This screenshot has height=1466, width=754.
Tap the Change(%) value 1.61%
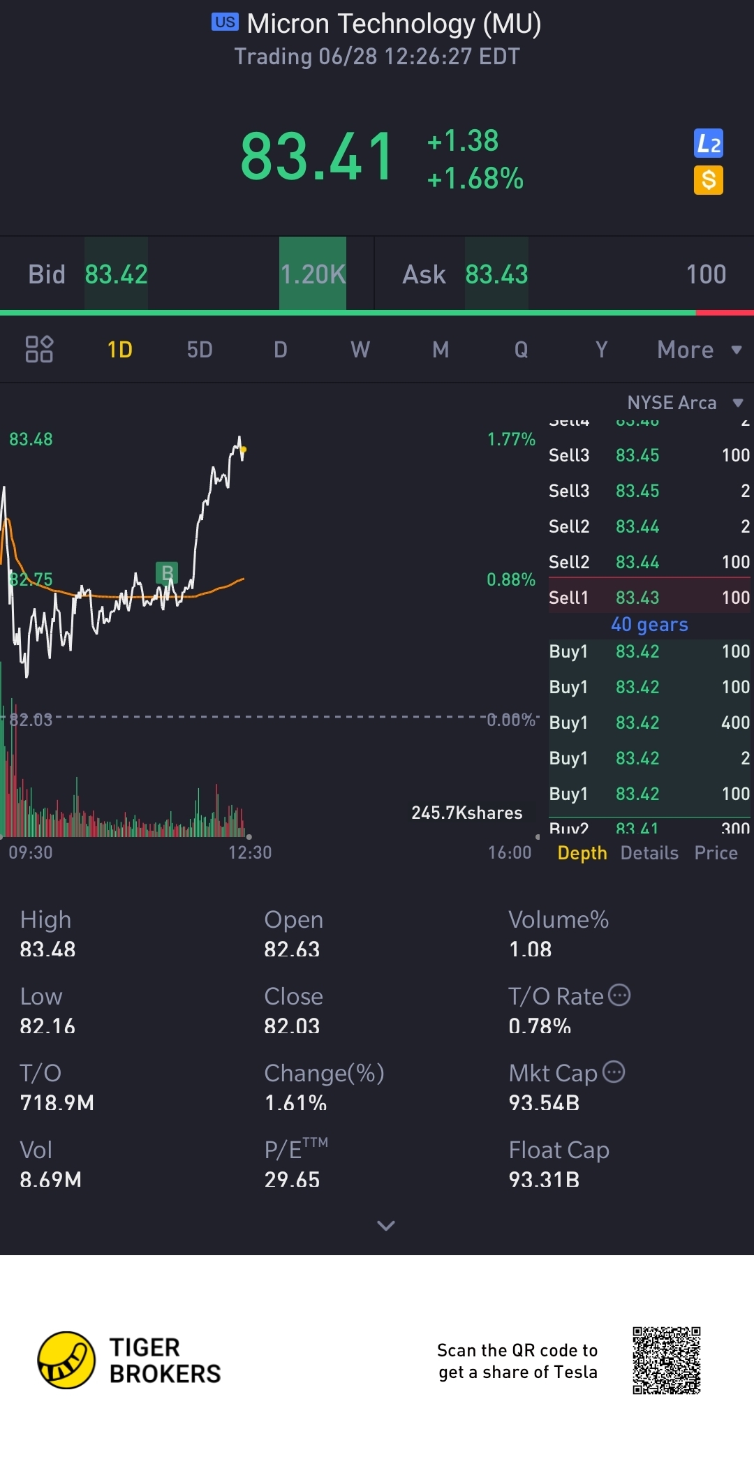coord(295,1103)
